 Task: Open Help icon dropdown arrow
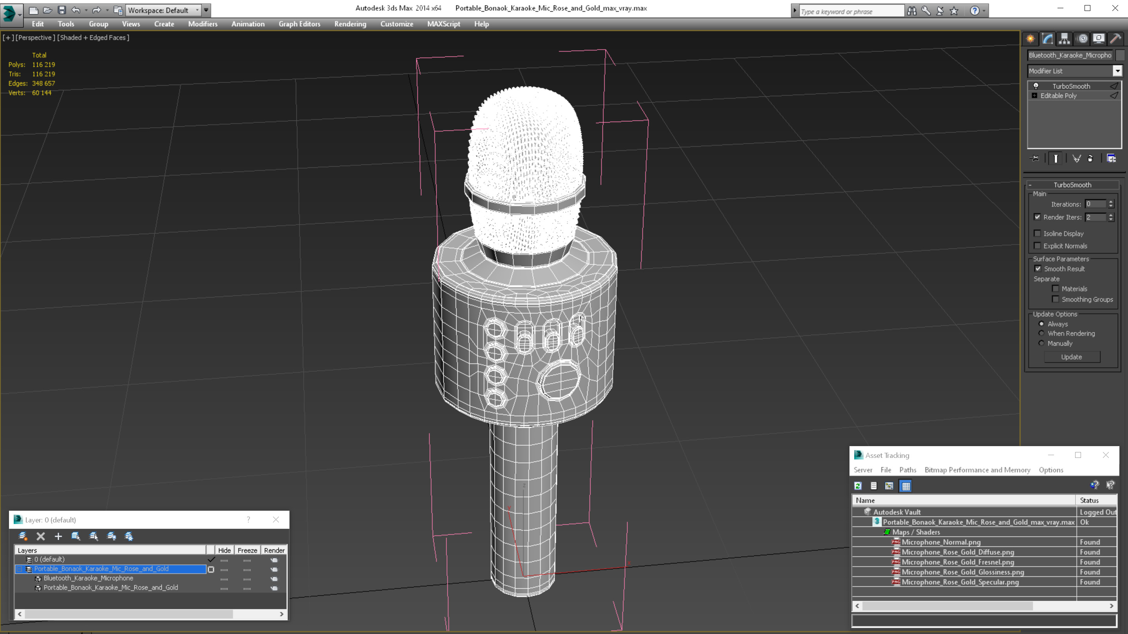pyautogui.click(x=984, y=11)
